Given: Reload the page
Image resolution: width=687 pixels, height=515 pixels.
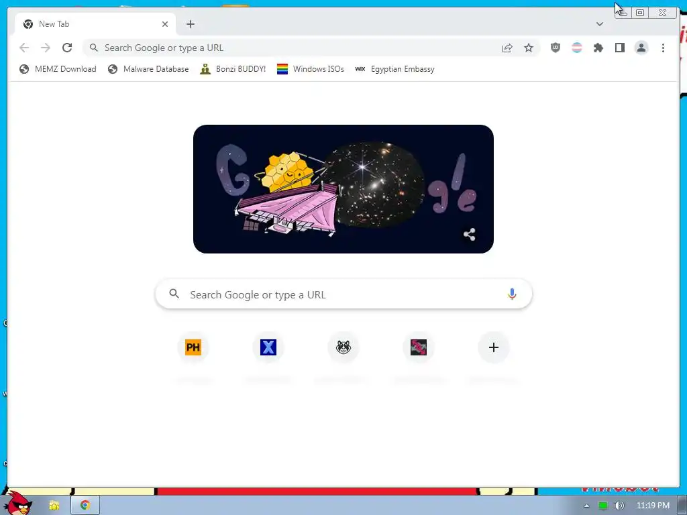Looking at the screenshot, I should (67, 48).
